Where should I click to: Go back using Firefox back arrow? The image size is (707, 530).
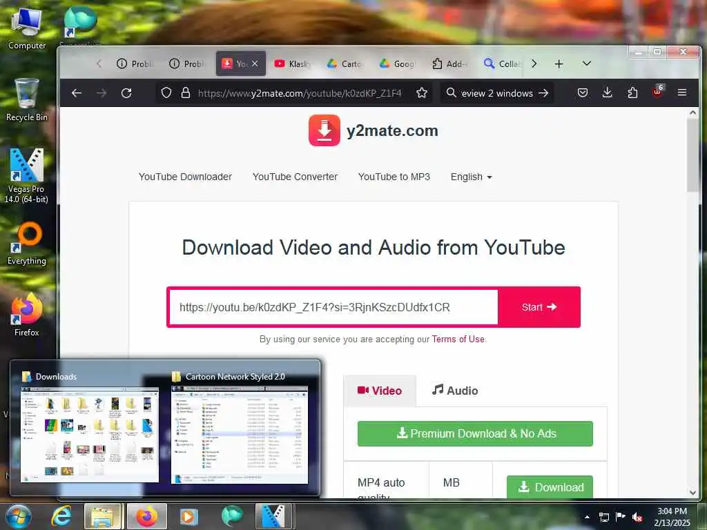coord(77,93)
